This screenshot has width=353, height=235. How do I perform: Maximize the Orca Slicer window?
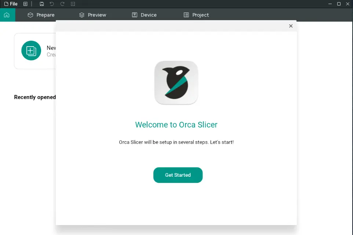coord(339,4)
